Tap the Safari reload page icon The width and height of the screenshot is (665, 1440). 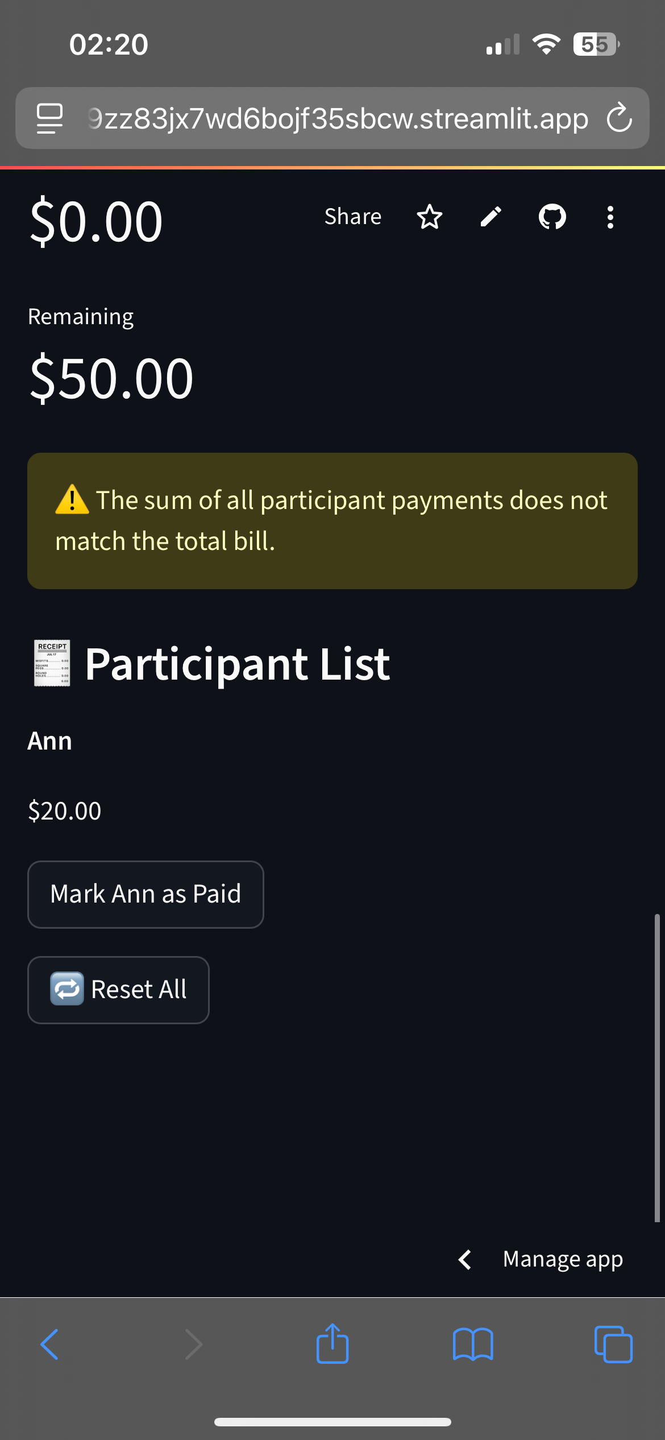(x=619, y=118)
